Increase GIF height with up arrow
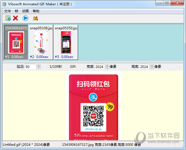This screenshot has height=150, width=186. point(152,65)
